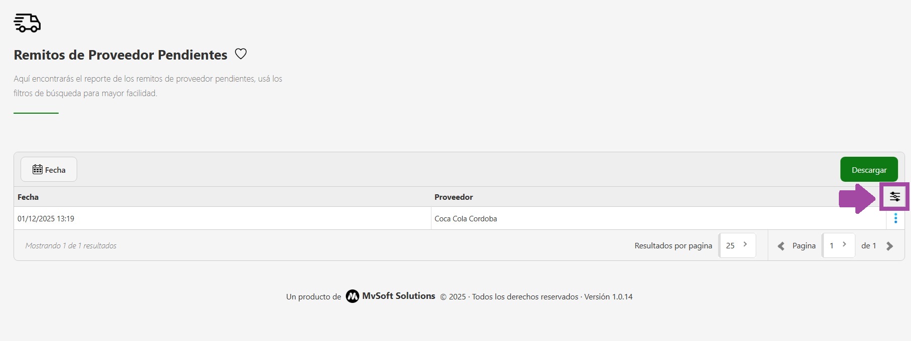Expand the results per page dropdown showing 25
Viewport: 911px width, 341px height.
pyautogui.click(x=737, y=245)
